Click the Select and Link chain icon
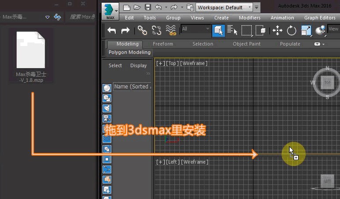The width and height of the screenshot is (340, 199). (x=142, y=30)
